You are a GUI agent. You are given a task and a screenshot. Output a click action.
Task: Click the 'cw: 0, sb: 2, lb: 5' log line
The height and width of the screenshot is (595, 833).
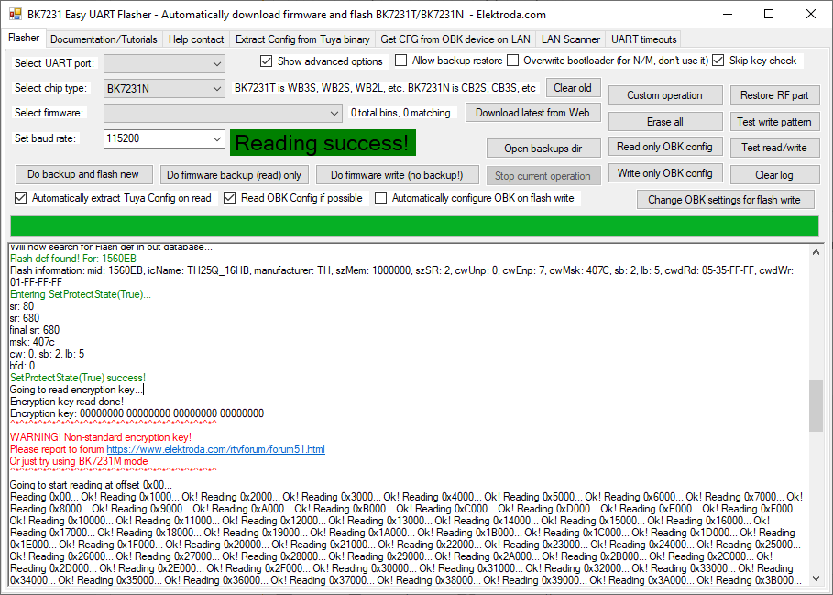(48, 354)
